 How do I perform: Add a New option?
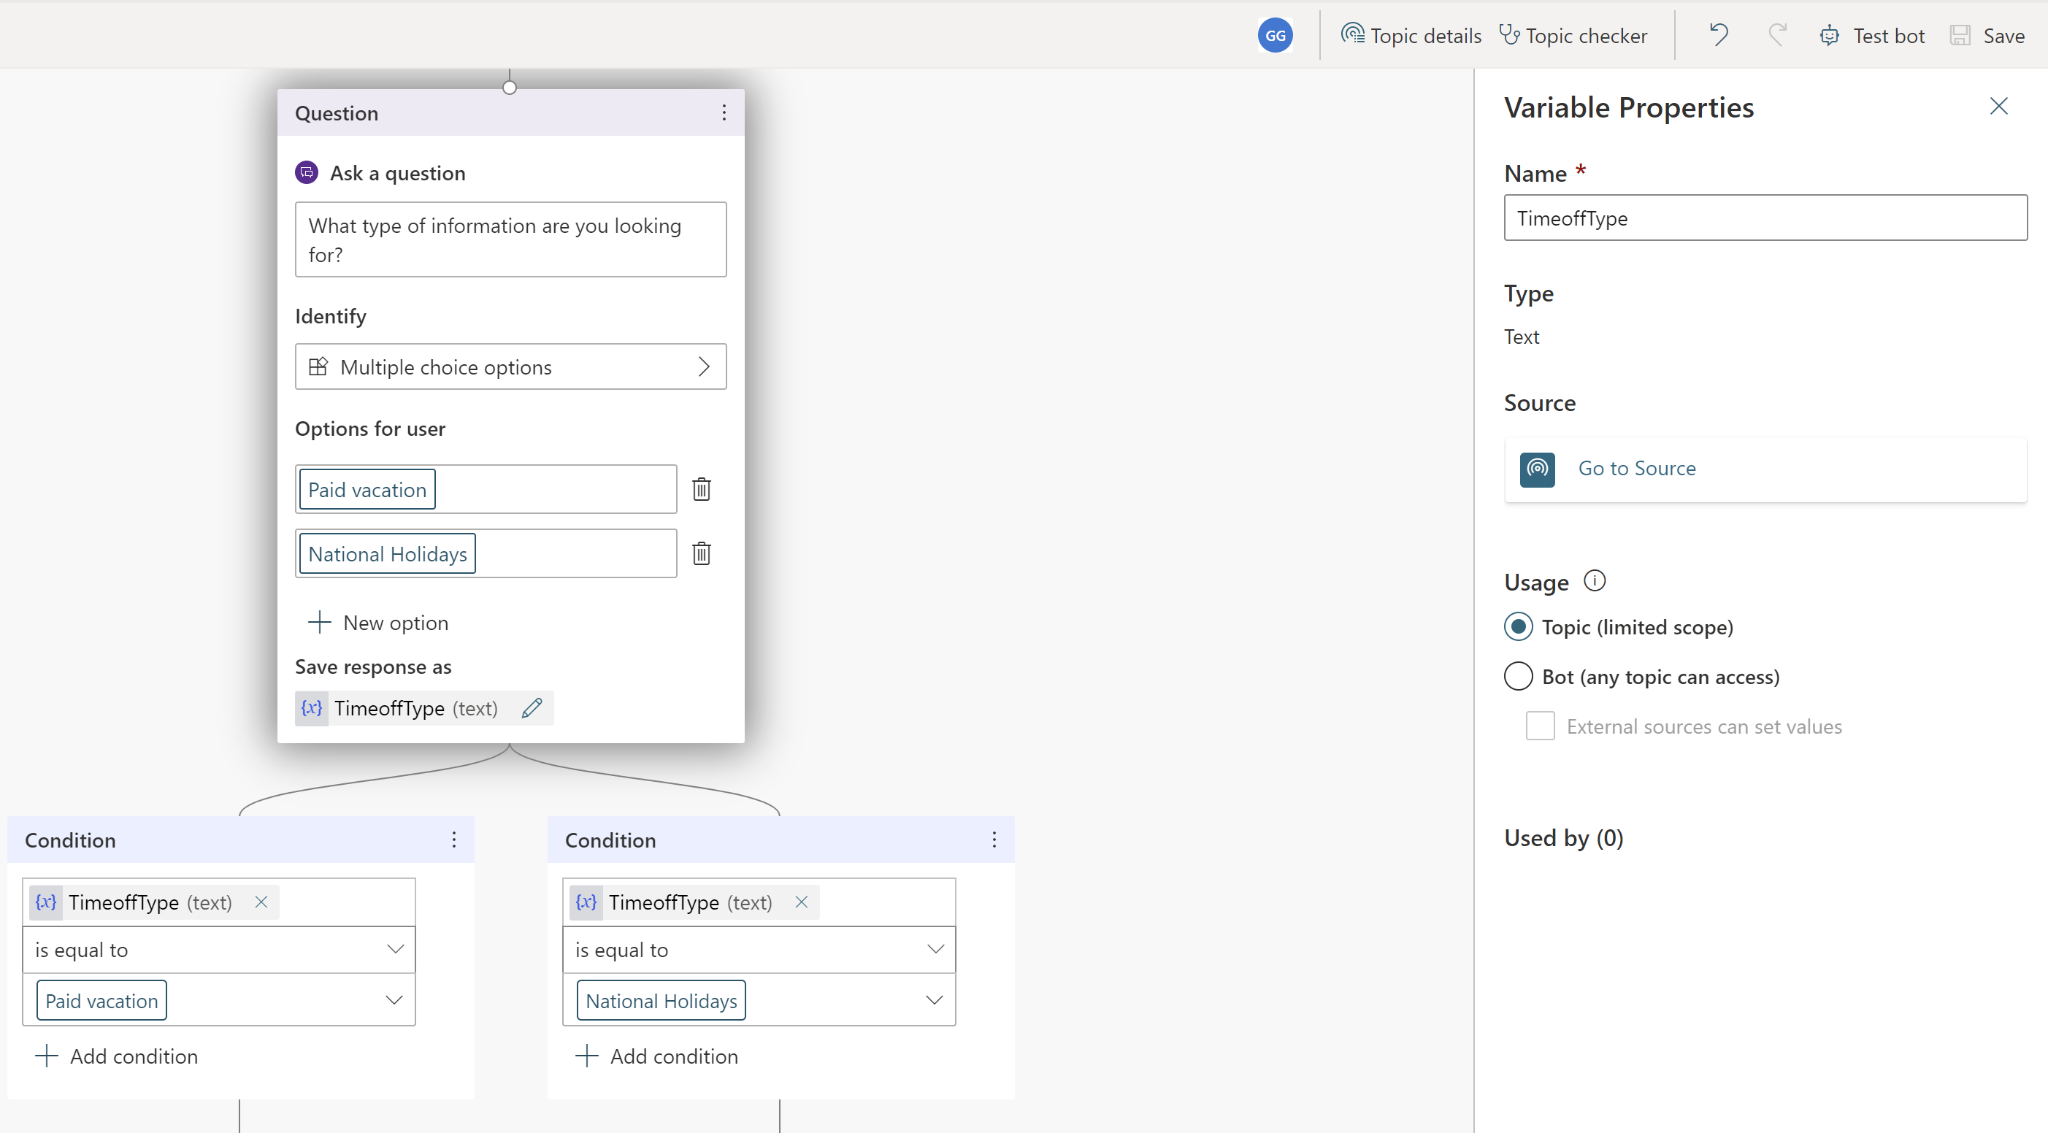[x=378, y=623]
